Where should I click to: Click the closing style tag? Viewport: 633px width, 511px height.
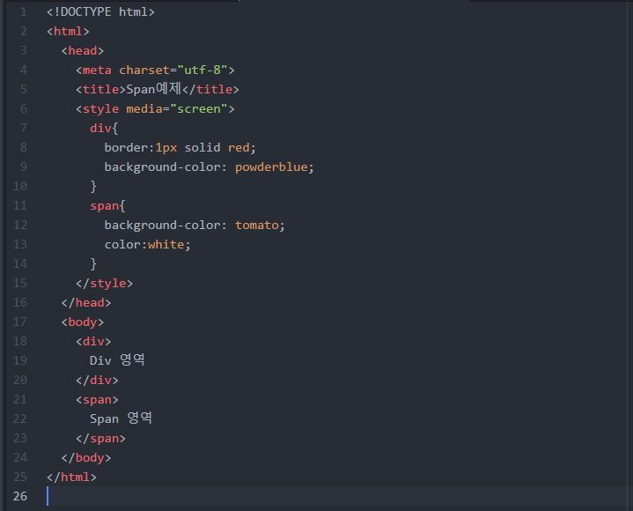pyautogui.click(x=104, y=283)
